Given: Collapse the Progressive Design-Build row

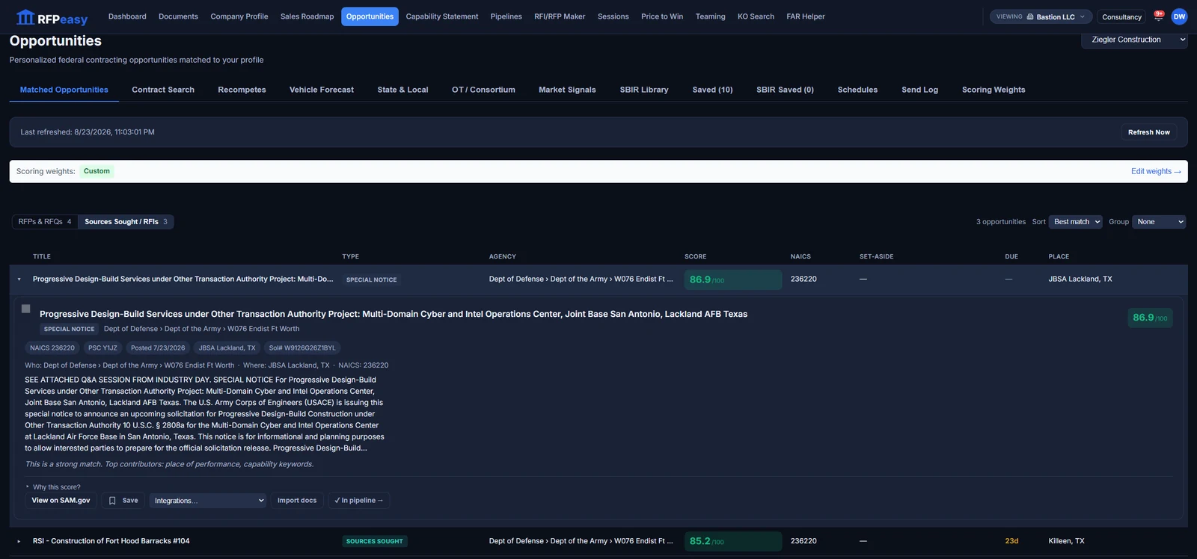Looking at the screenshot, I should pos(19,279).
